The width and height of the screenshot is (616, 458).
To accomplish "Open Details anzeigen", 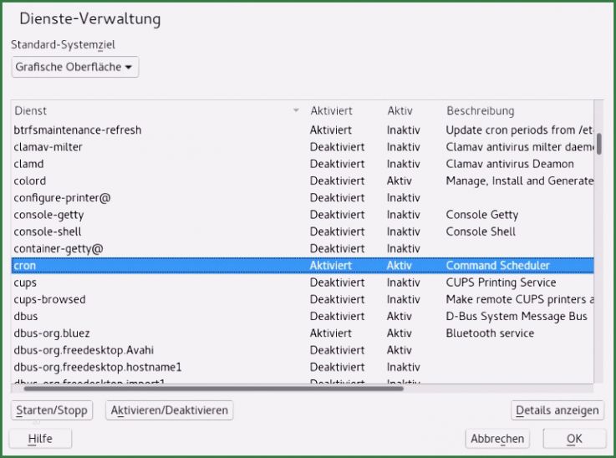I will 557,410.
